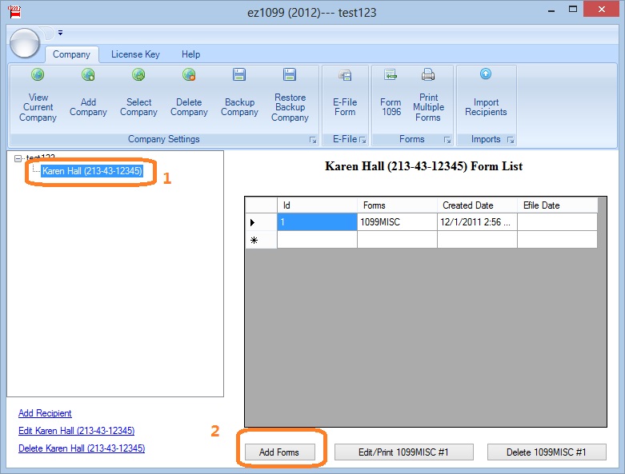Screen dimensions: 625x474
Task: Select Karen Hall in the recipient tree
Action: coord(92,171)
